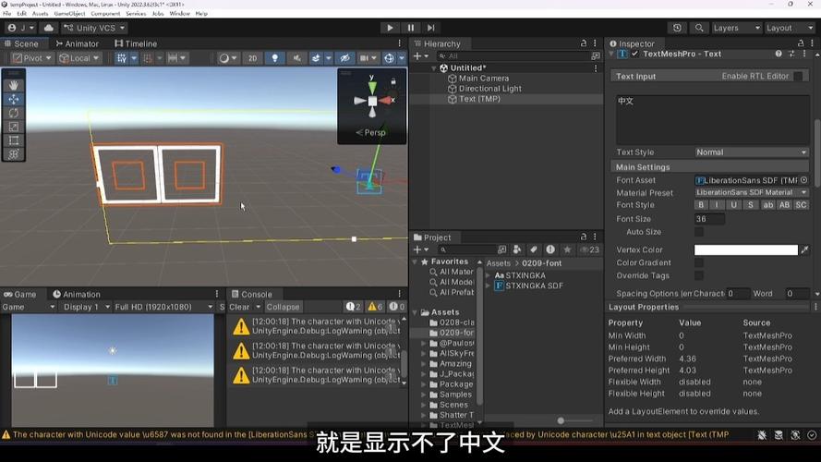Switch to the Animation tab
The image size is (821, 462).
[77, 295]
